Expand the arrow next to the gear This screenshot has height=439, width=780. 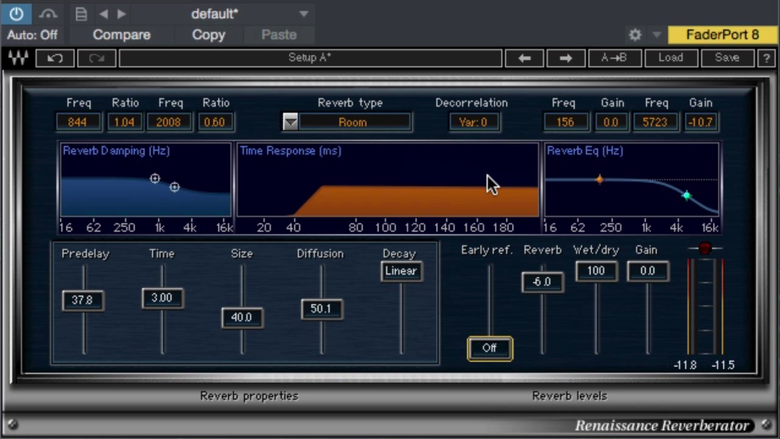[656, 35]
